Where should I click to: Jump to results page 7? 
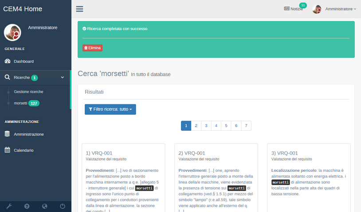tap(246, 126)
